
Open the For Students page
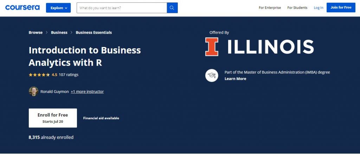click(x=297, y=8)
